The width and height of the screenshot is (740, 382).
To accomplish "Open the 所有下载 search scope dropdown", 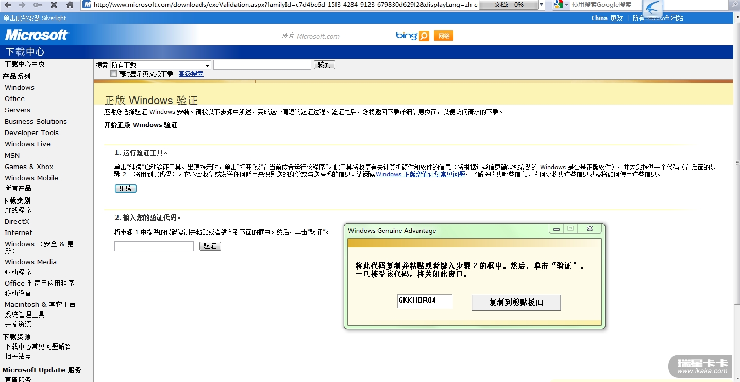I will pos(160,65).
